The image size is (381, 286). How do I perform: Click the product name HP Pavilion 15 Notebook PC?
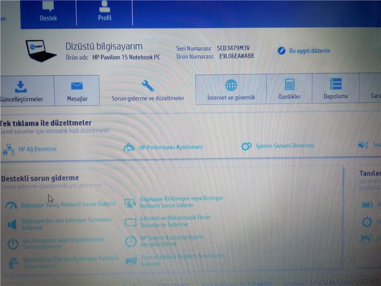(x=126, y=57)
